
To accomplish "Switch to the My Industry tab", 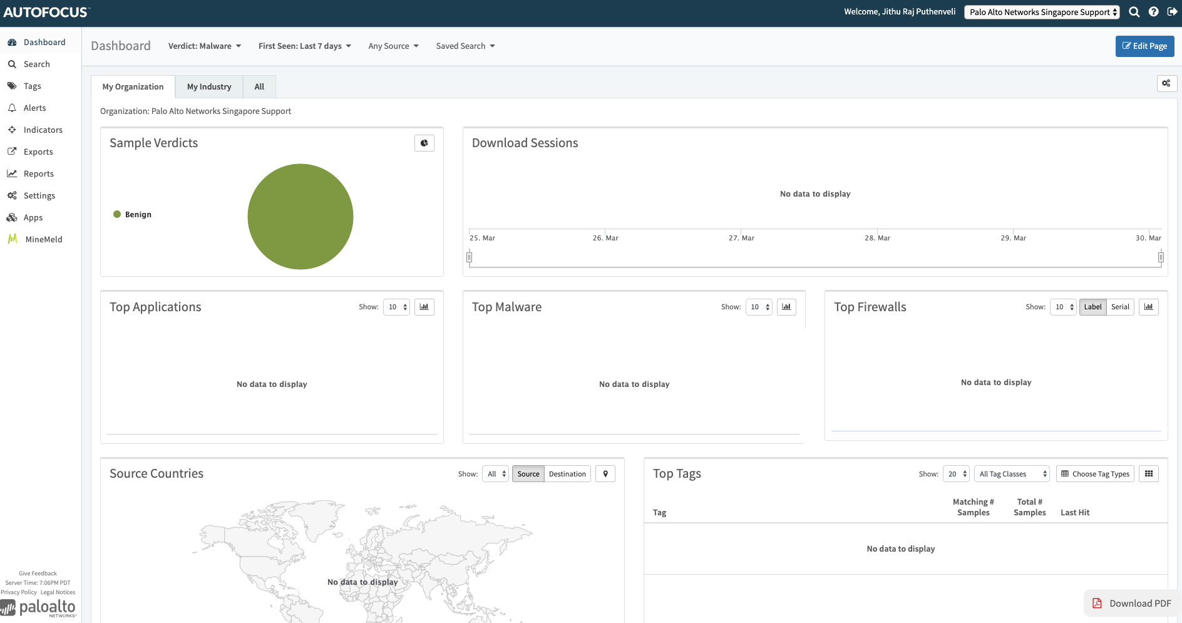I will pos(209,87).
